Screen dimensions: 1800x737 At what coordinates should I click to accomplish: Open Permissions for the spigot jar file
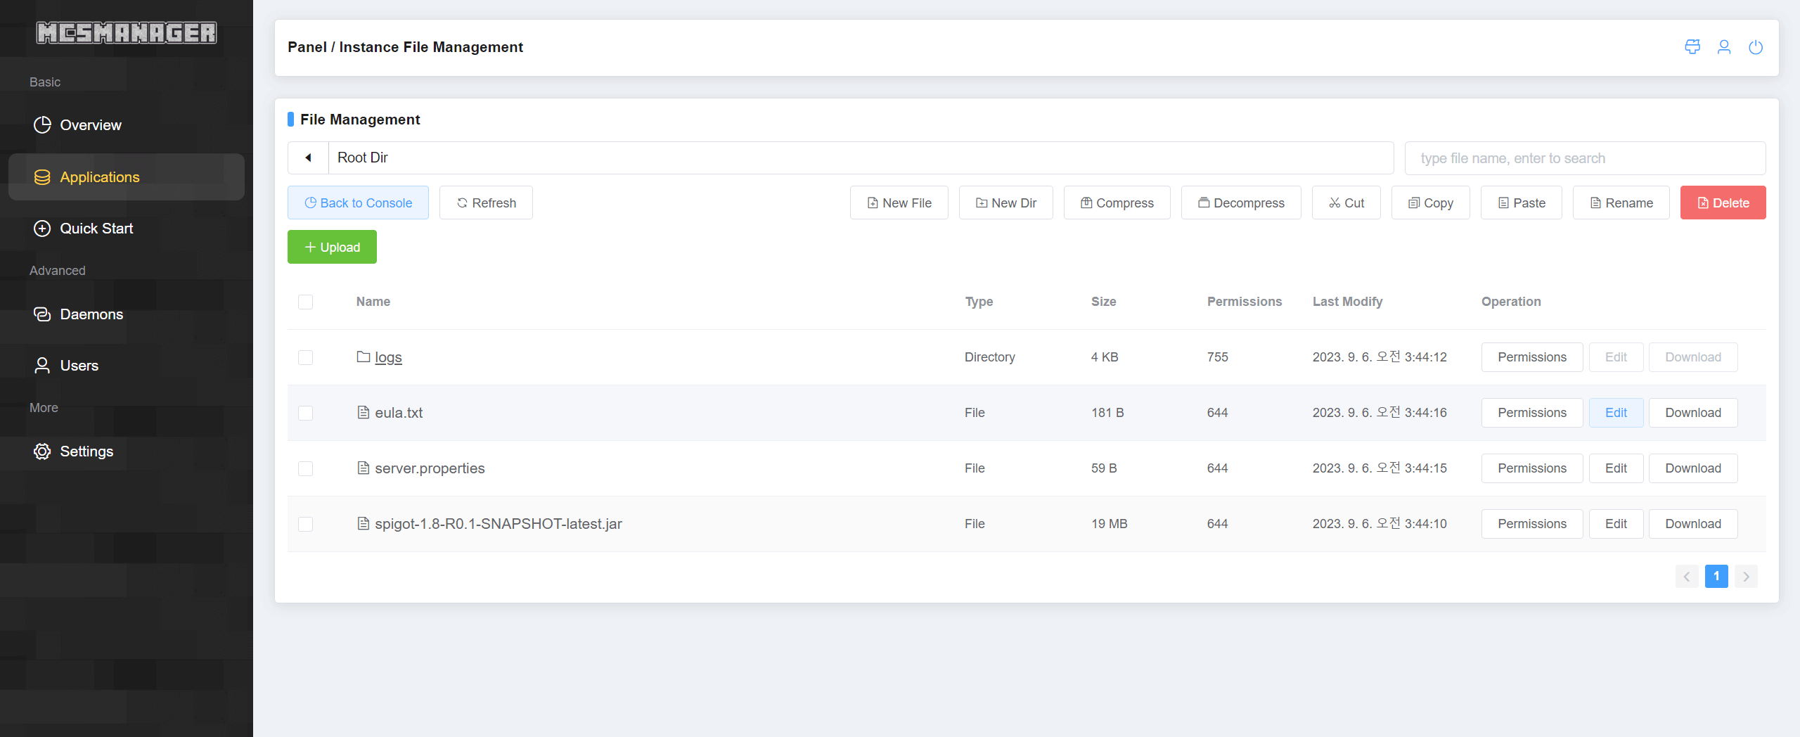point(1532,524)
